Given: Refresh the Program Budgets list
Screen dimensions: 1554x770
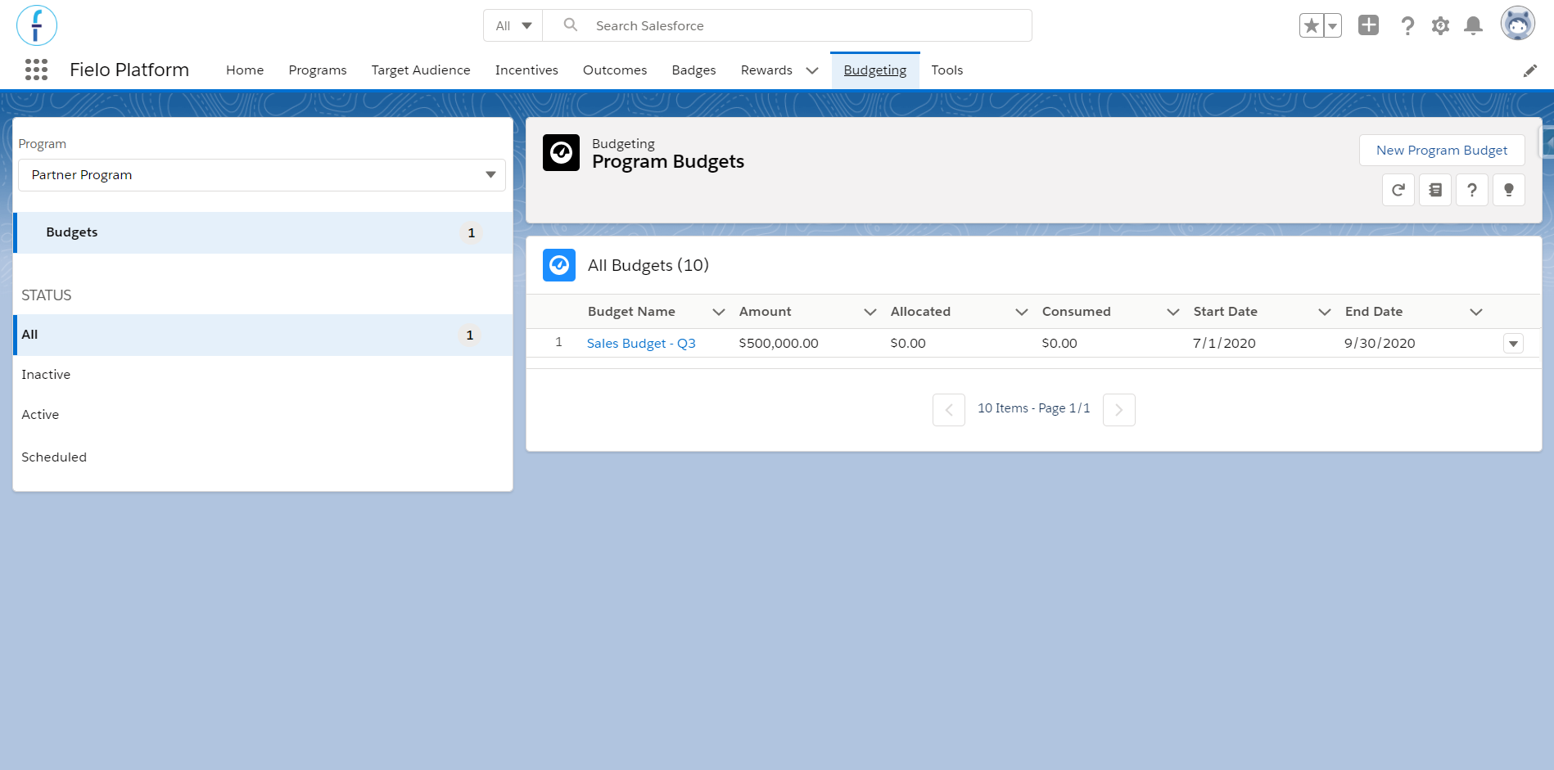Looking at the screenshot, I should point(1398,191).
